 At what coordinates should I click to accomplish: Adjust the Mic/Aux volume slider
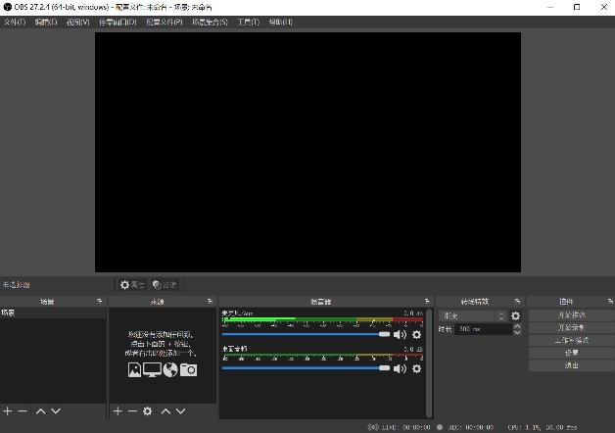[x=306, y=335]
